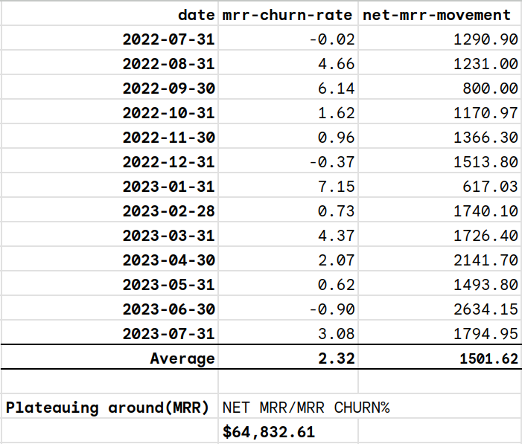
Task: Click the 2023-06-30 date cell
Action: [109, 309]
